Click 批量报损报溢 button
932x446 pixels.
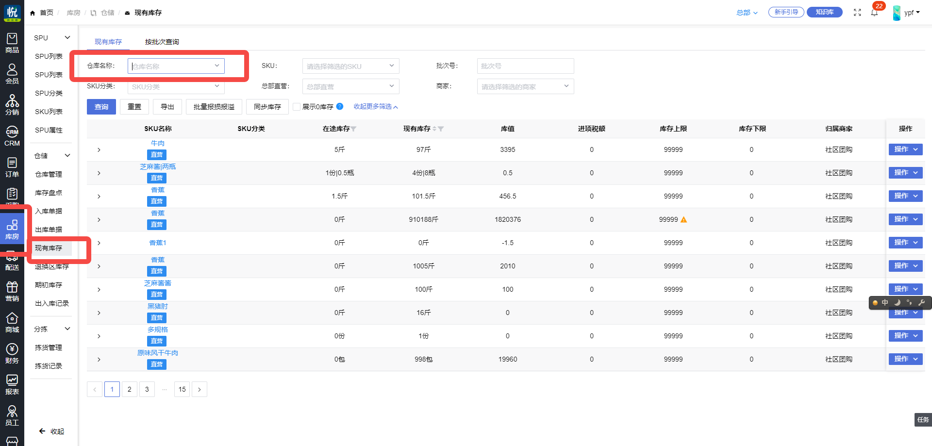click(x=214, y=107)
